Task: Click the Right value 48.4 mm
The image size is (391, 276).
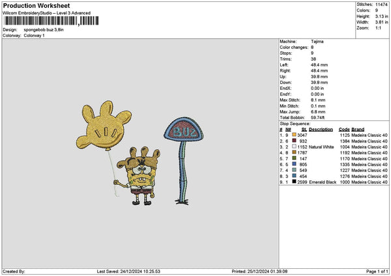Action: click(319, 71)
